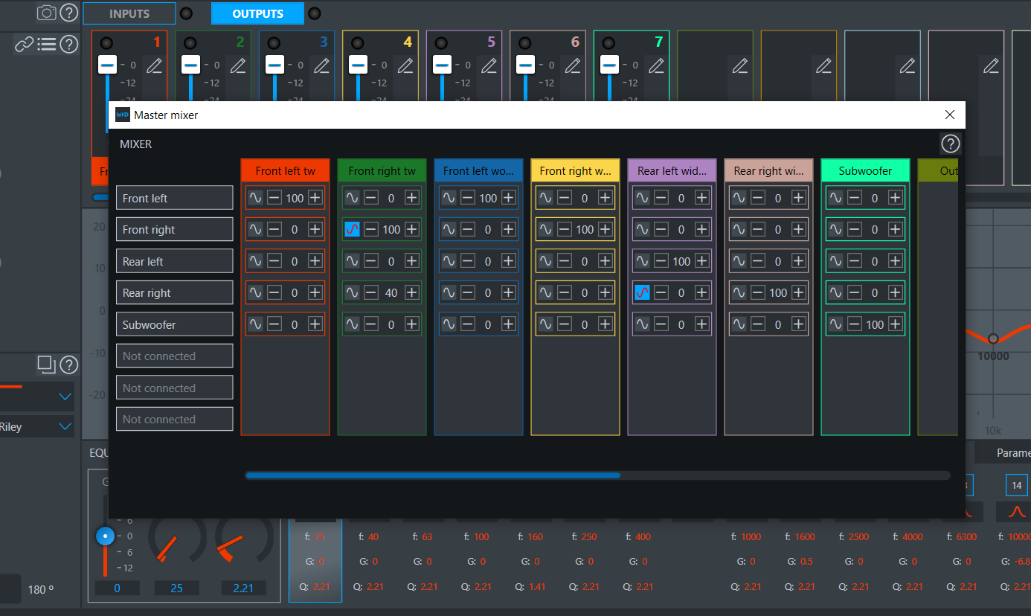Click the channel link (chain) icon
This screenshot has height=616, width=1031.
24,44
